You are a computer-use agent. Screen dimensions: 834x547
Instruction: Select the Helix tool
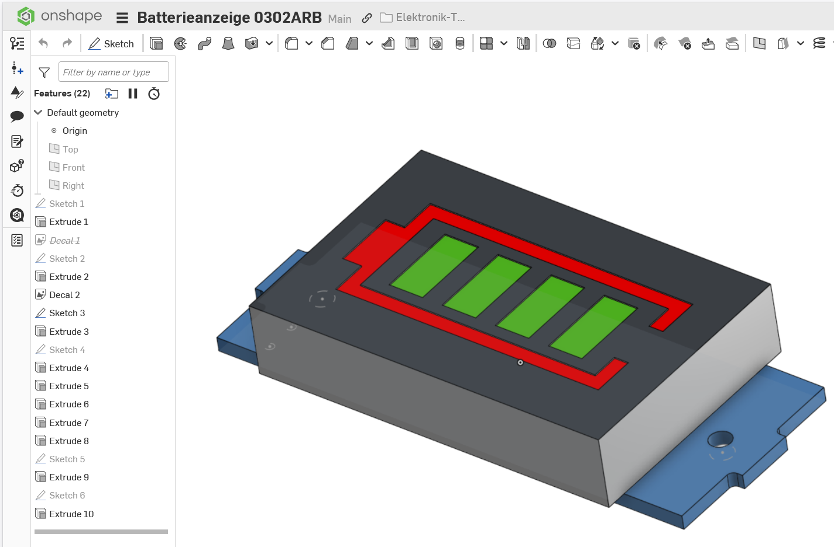pyautogui.click(x=819, y=43)
